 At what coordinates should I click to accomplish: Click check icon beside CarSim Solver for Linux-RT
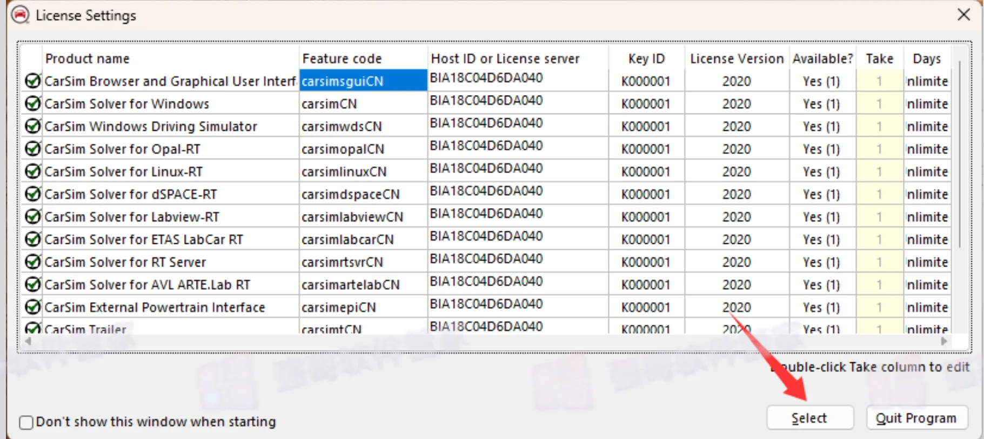[33, 171]
